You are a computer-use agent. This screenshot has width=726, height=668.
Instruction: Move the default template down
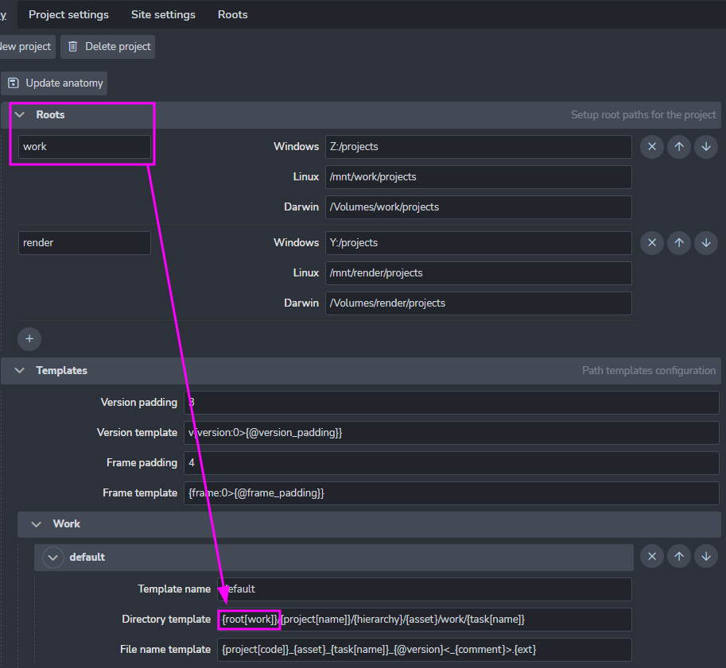(x=705, y=557)
